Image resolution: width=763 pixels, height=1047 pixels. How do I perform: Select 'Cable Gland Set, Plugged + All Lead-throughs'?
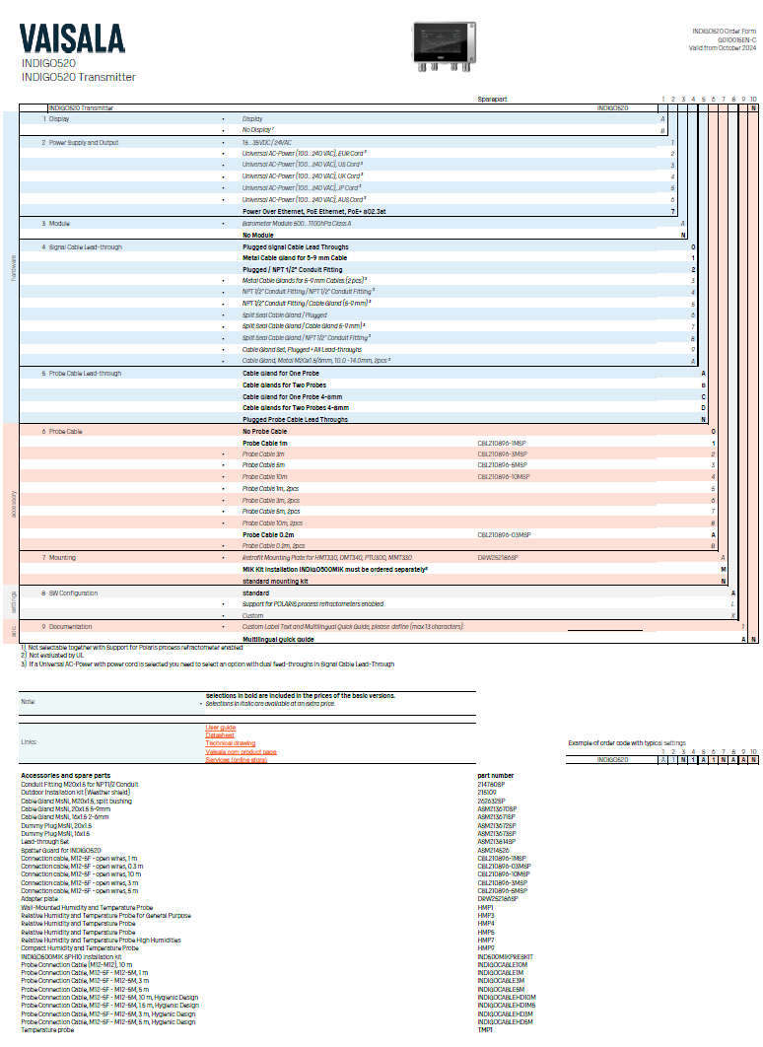302,349
